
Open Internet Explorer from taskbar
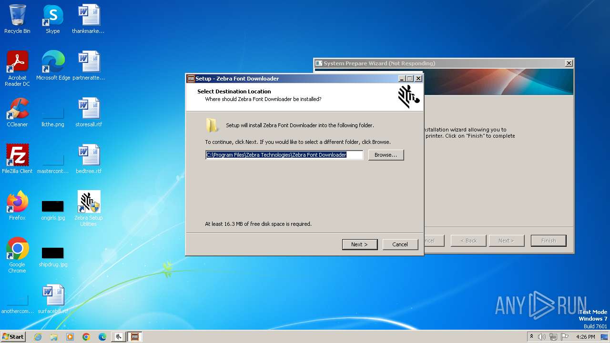pos(38,337)
